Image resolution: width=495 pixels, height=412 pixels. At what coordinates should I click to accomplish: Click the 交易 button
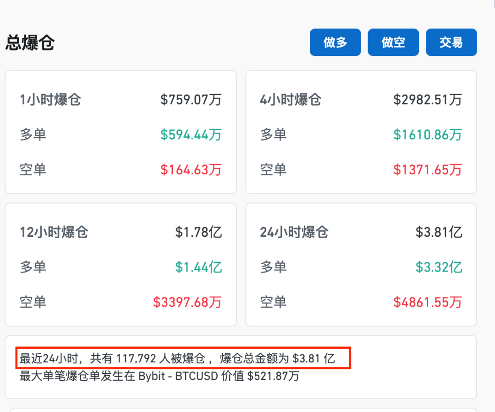(451, 42)
